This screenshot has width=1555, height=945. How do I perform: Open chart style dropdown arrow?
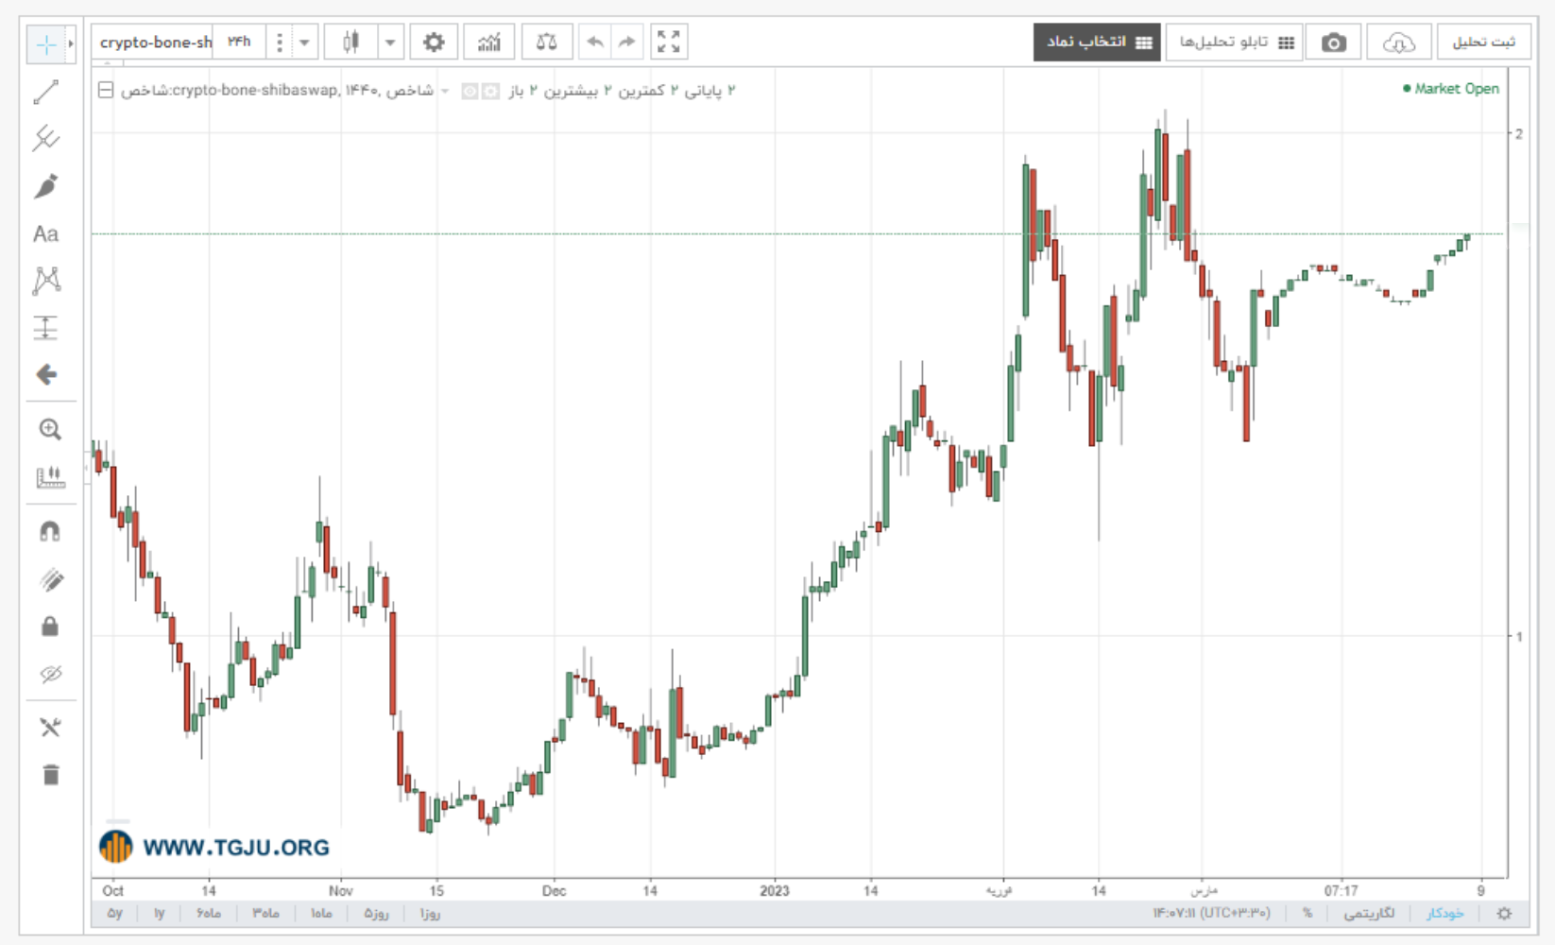(x=390, y=43)
